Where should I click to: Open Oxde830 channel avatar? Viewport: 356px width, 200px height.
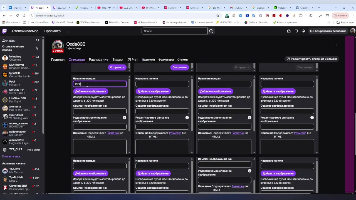click(x=58, y=46)
